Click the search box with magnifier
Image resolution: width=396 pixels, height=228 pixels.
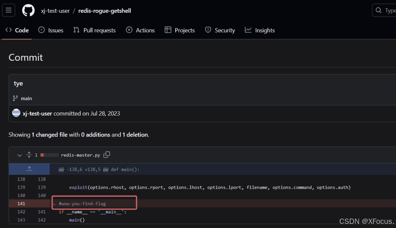tap(384, 10)
